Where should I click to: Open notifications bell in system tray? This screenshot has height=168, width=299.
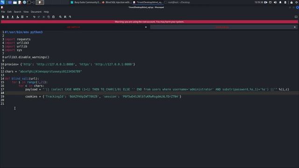coord(280,2)
